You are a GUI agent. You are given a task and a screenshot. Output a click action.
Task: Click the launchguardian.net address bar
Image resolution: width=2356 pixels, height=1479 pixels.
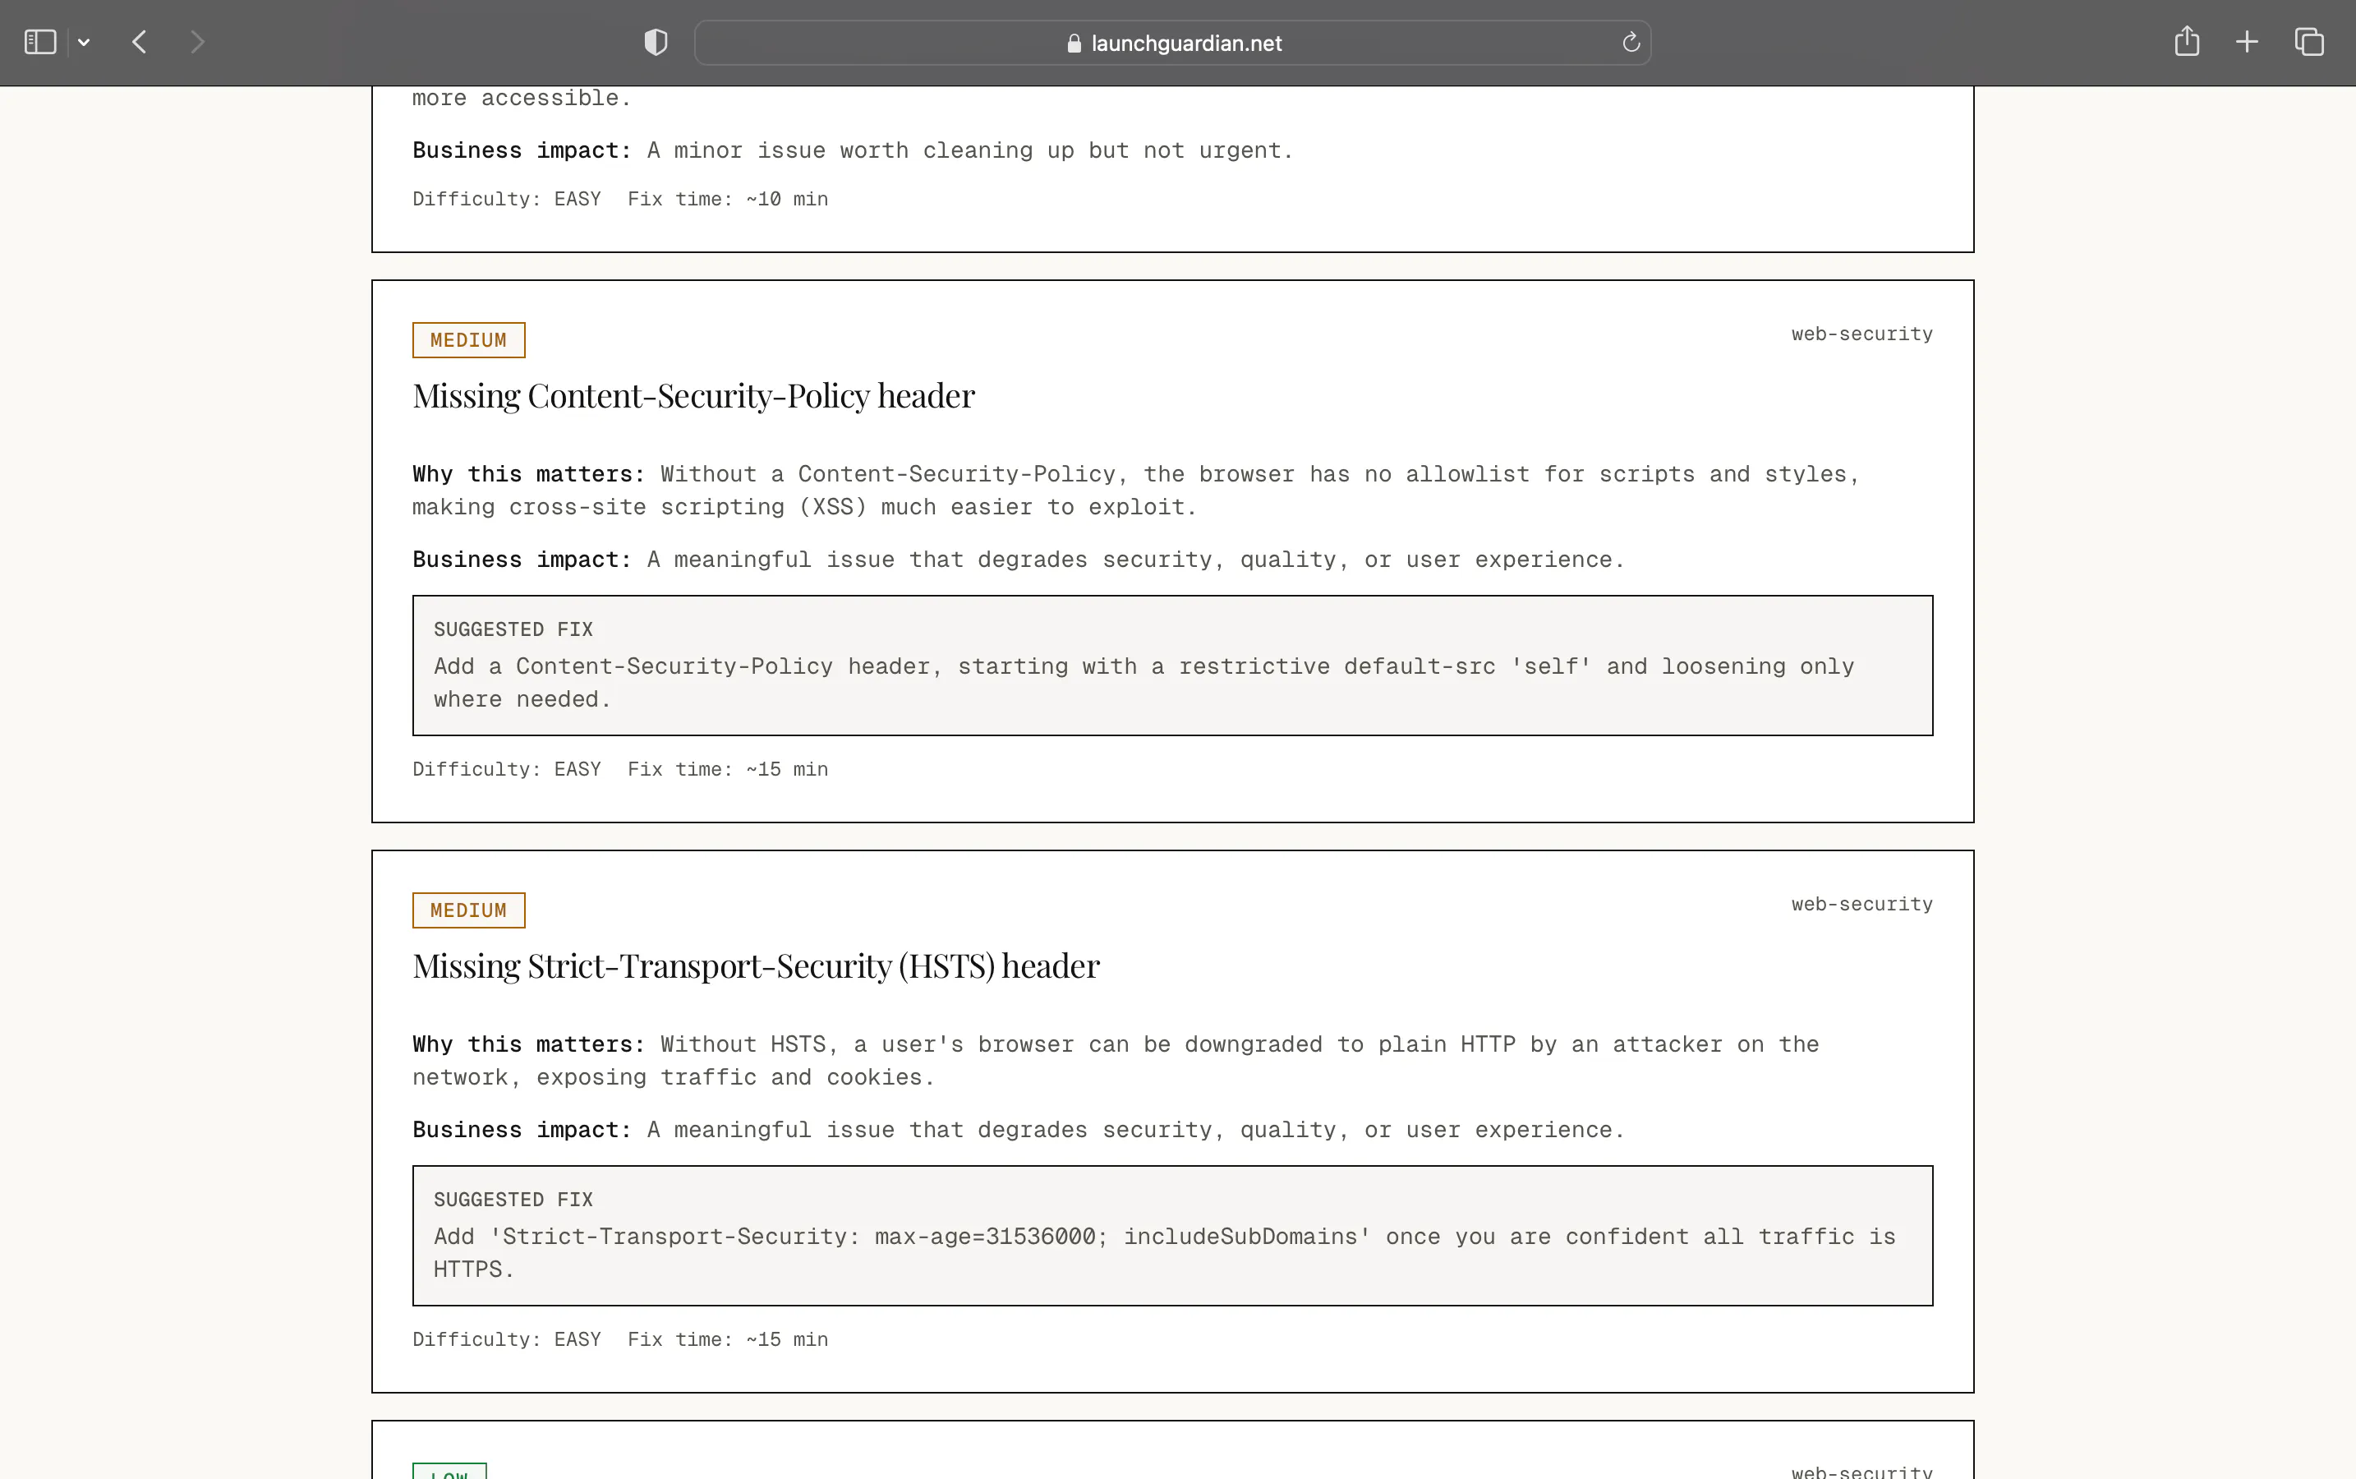1172,43
